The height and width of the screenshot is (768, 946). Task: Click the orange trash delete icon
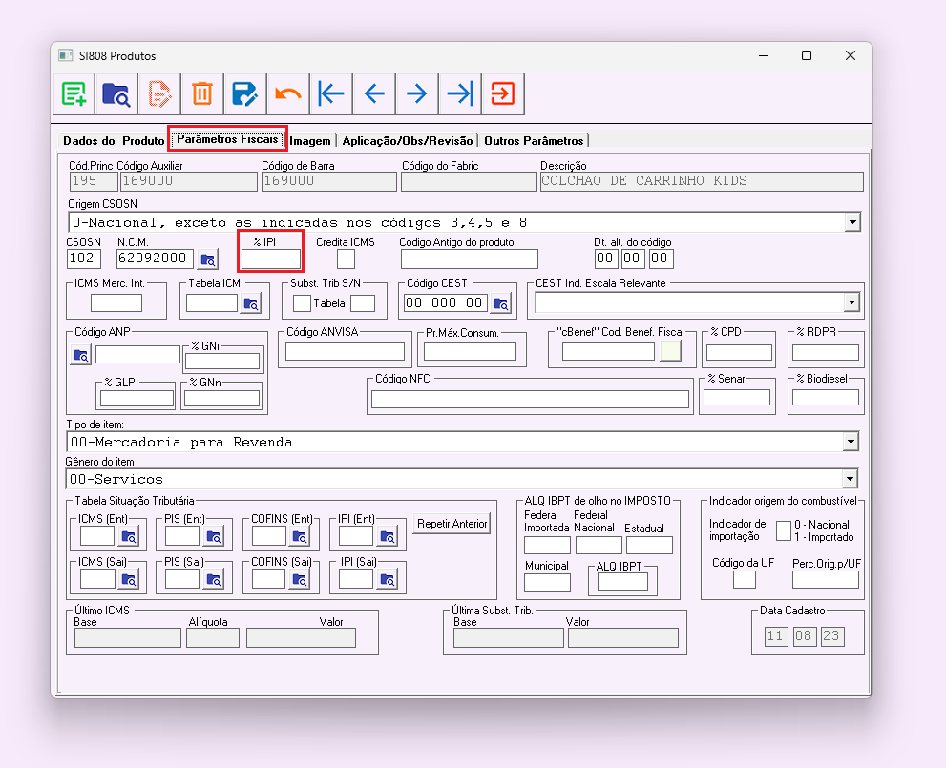[202, 94]
